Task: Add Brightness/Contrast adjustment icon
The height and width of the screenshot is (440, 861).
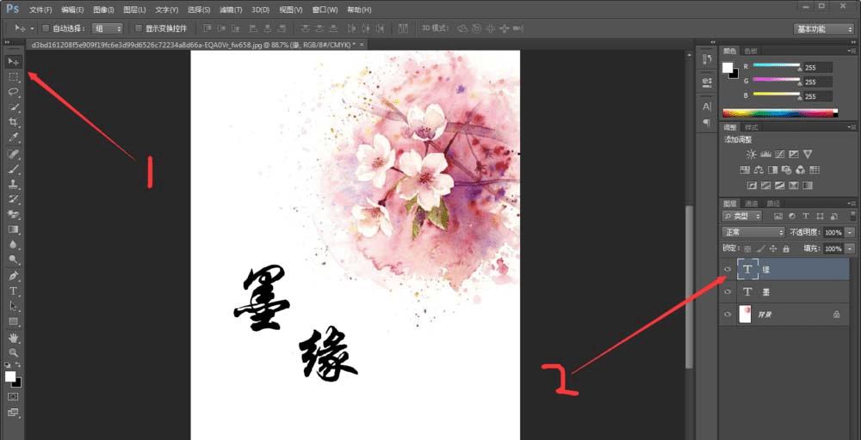Action: (x=751, y=155)
